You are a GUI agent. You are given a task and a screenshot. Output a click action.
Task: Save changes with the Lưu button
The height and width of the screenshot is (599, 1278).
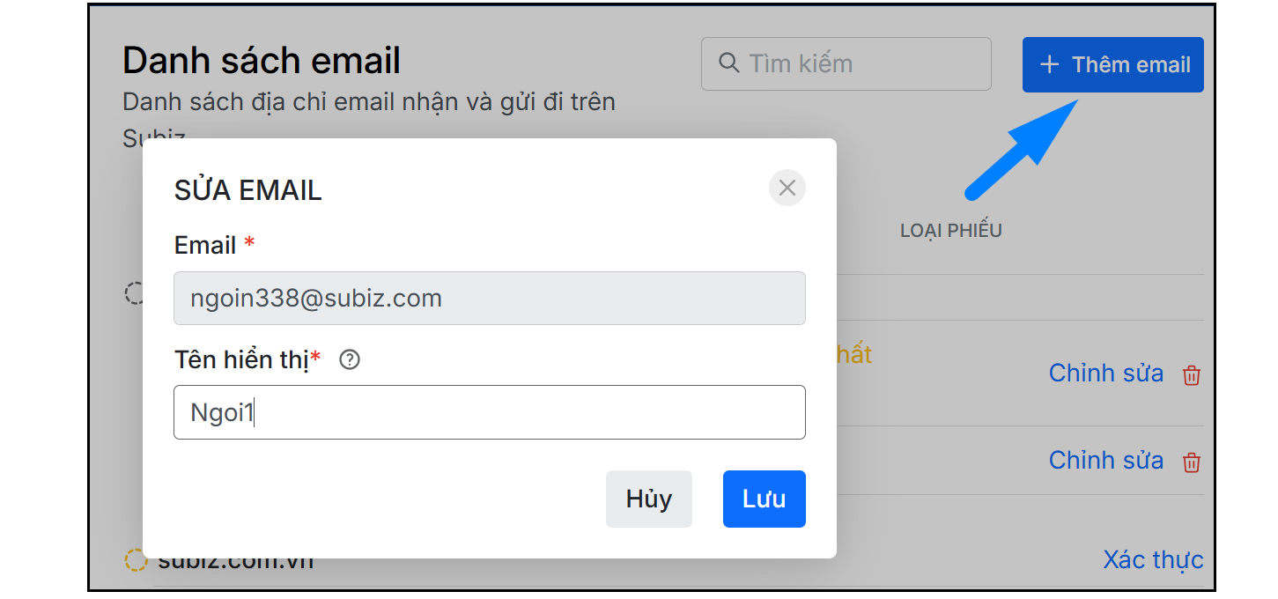(764, 499)
